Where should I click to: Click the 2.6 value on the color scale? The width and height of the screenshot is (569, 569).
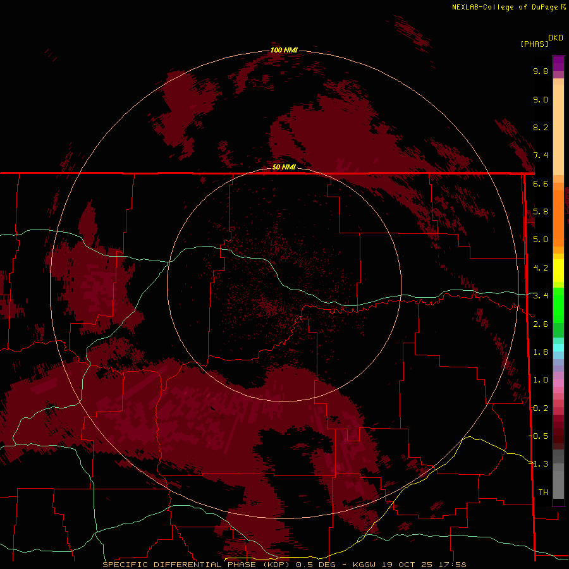541,324
